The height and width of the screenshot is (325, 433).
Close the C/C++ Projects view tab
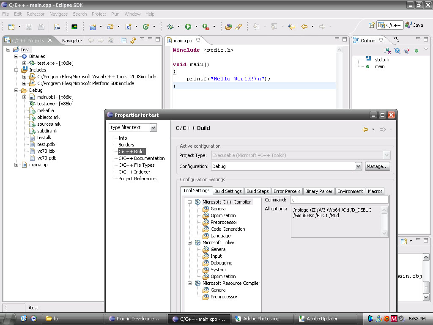[50, 40]
